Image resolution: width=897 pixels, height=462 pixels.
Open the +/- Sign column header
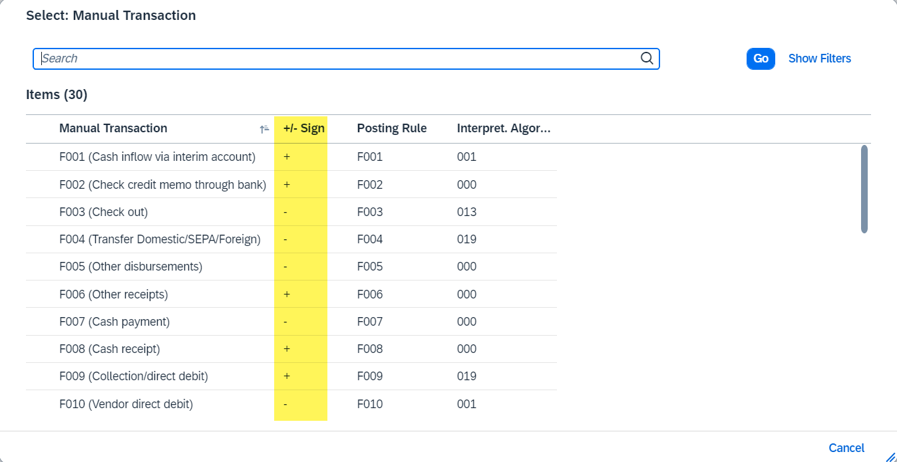click(303, 128)
